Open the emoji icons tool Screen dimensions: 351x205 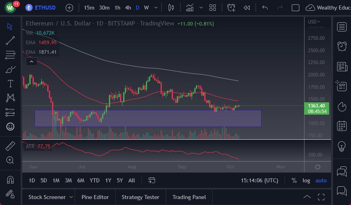pyautogui.click(x=10, y=127)
